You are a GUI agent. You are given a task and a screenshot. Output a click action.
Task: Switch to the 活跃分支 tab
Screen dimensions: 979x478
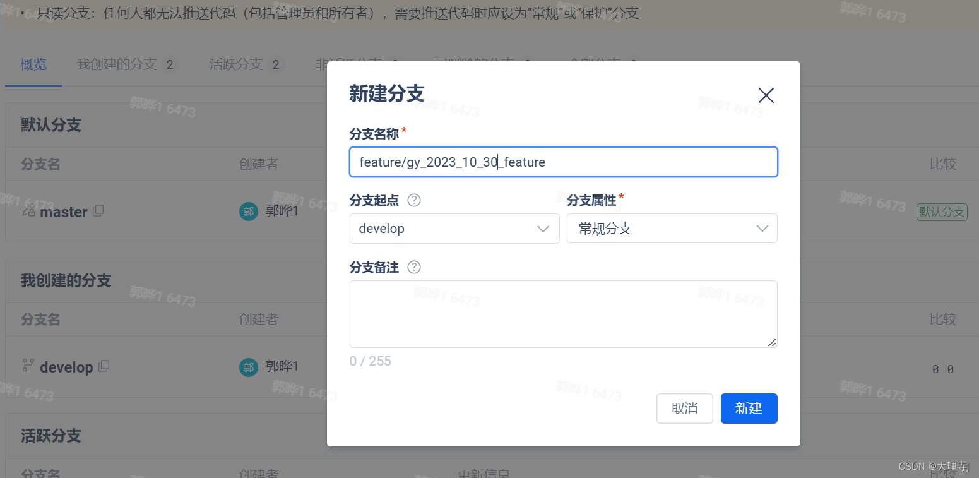[246, 64]
